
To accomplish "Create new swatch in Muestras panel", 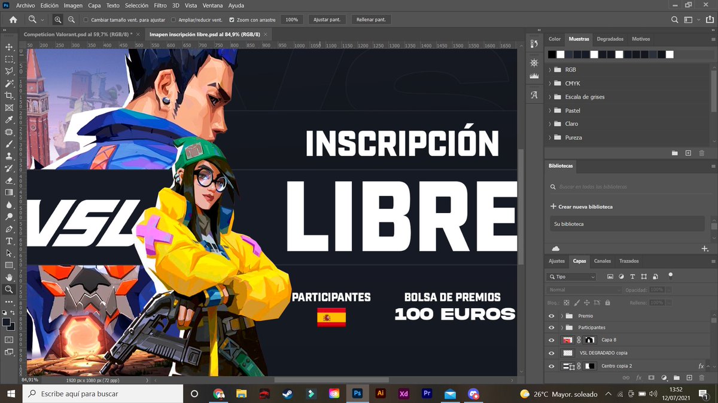I will (688, 153).
